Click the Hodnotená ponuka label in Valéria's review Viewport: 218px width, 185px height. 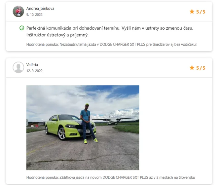[x=43, y=177]
